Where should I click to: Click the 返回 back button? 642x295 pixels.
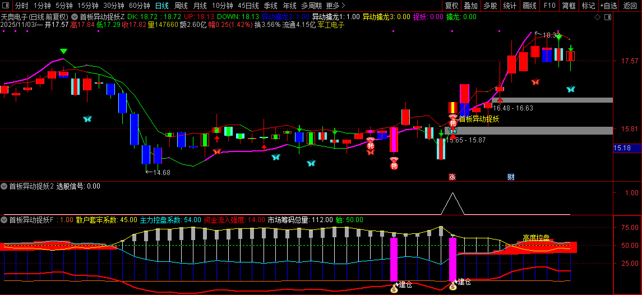[630, 6]
